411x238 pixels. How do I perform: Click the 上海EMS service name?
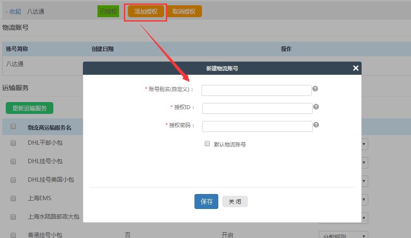pyautogui.click(x=39, y=198)
